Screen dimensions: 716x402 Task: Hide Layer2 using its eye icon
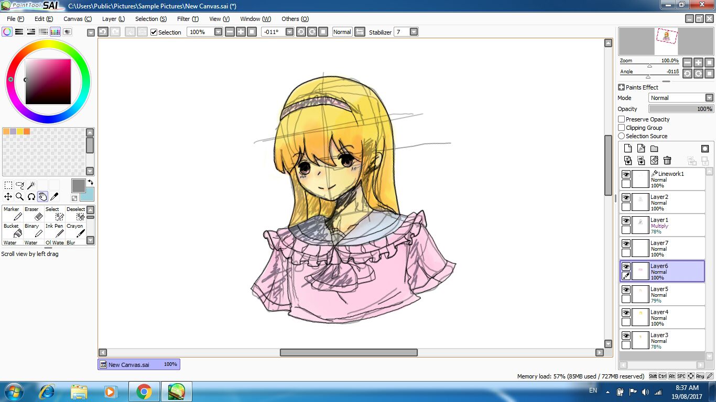click(x=626, y=197)
